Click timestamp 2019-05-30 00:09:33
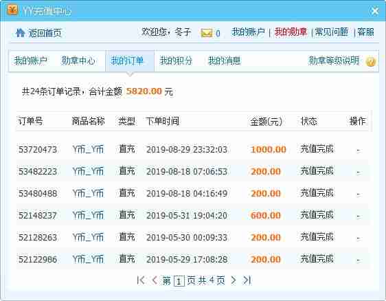 click(187, 238)
